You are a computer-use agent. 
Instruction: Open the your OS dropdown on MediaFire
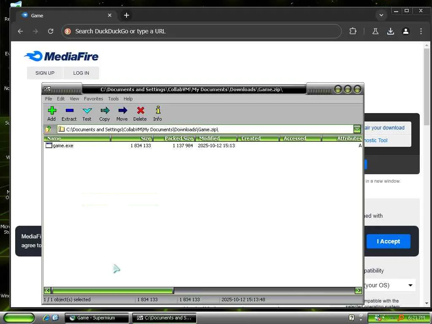(389, 285)
